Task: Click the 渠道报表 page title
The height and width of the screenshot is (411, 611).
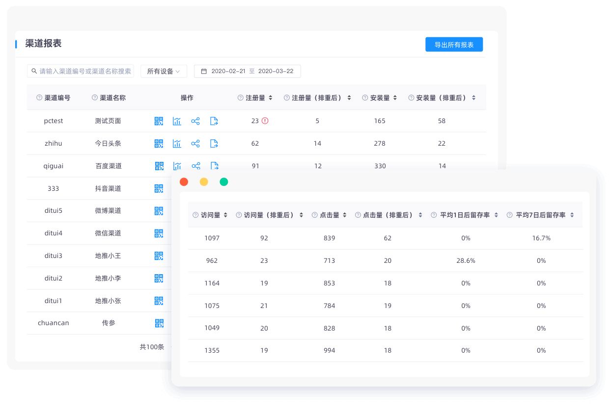Action: [x=43, y=43]
